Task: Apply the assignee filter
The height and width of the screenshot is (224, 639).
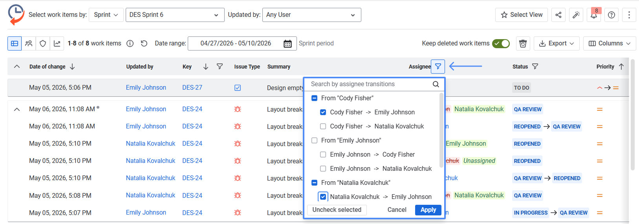Action: click(428, 210)
